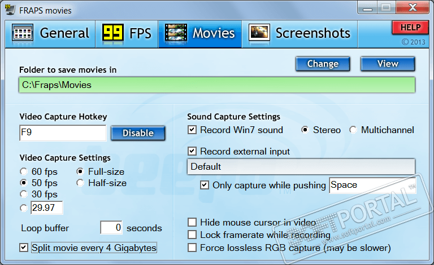Image resolution: width=434 pixels, height=265 pixels.
Task: Open the red HELP button
Action: tap(410, 28)
